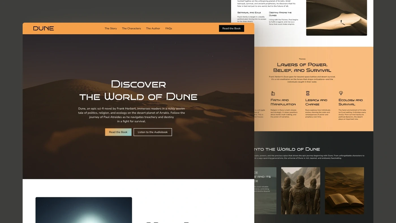Click the small Themes label
The image size is (396, 223).
click(302, 59)
